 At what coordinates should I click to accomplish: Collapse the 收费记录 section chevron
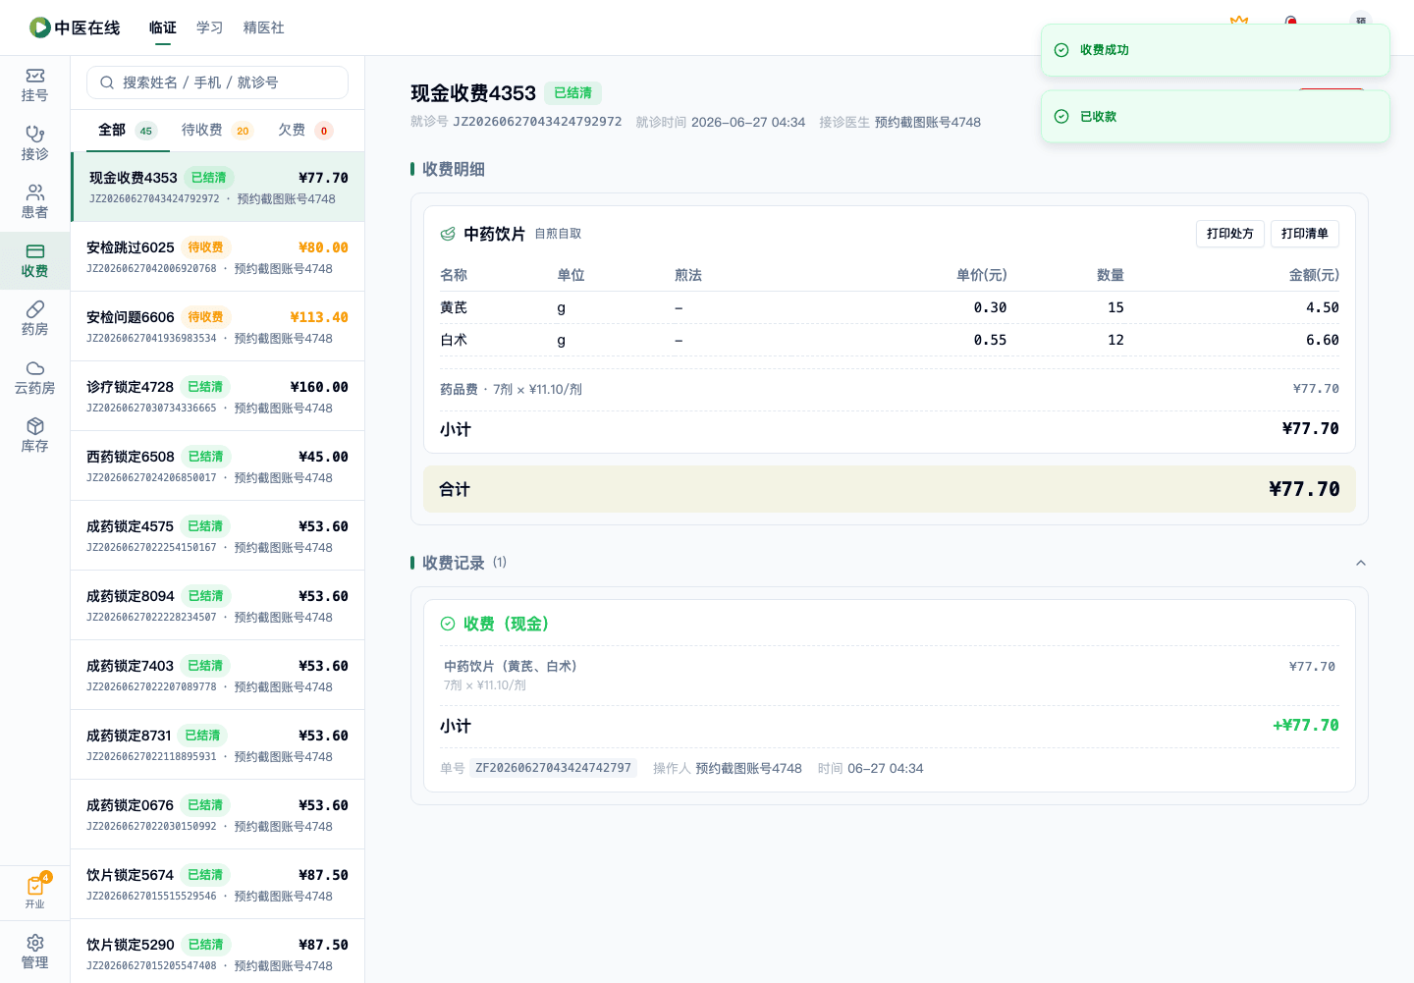click(1361, 563)
